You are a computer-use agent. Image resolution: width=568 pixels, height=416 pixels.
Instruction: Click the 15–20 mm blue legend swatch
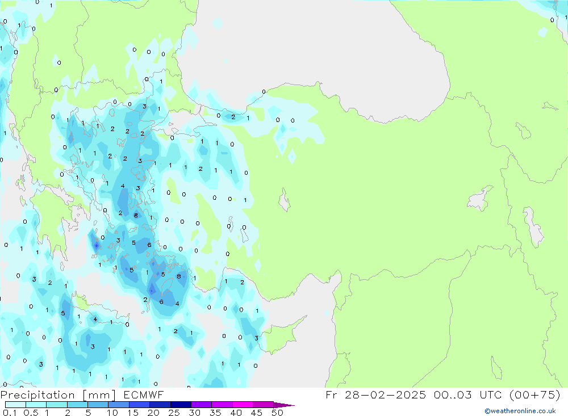(x=139, y=405)
